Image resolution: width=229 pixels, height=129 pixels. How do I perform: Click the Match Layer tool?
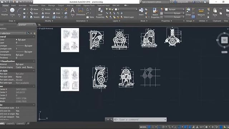127,17
